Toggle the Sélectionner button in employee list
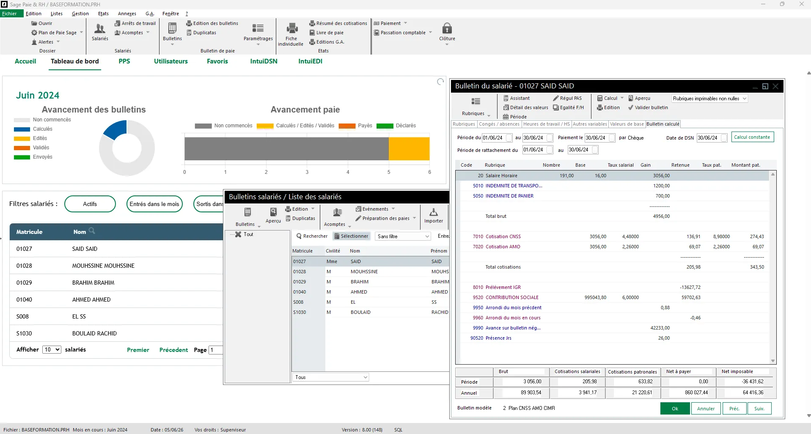This screenshot has width=811, height=434. 351,236
